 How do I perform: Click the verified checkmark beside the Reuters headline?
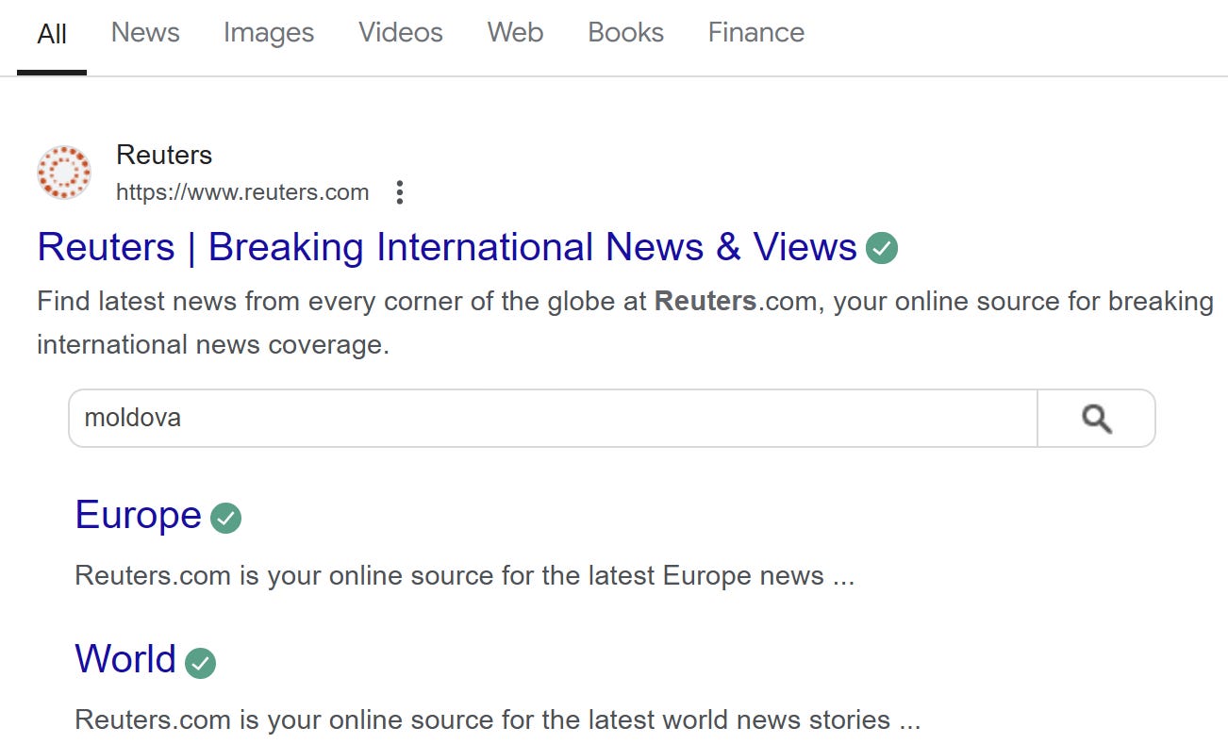click(882, 249)
